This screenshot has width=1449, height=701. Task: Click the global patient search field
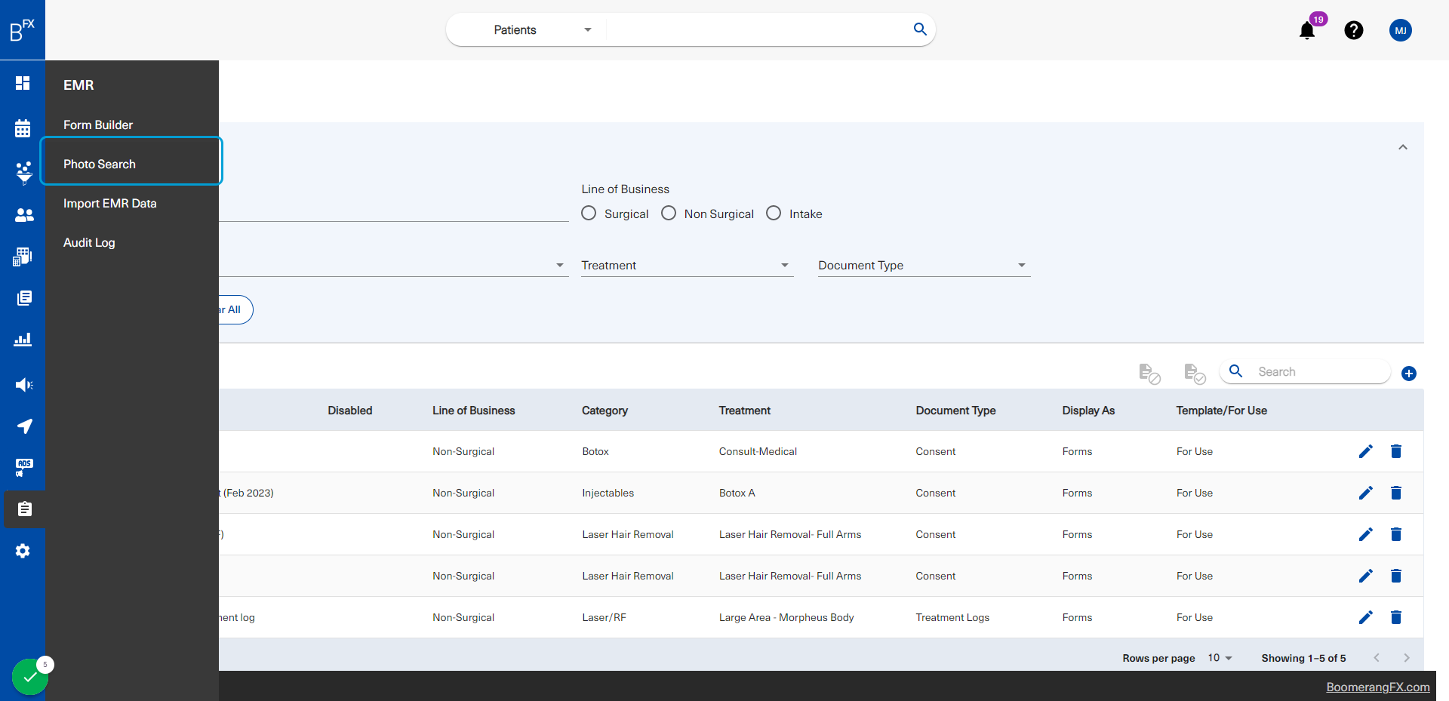(758, 30)
